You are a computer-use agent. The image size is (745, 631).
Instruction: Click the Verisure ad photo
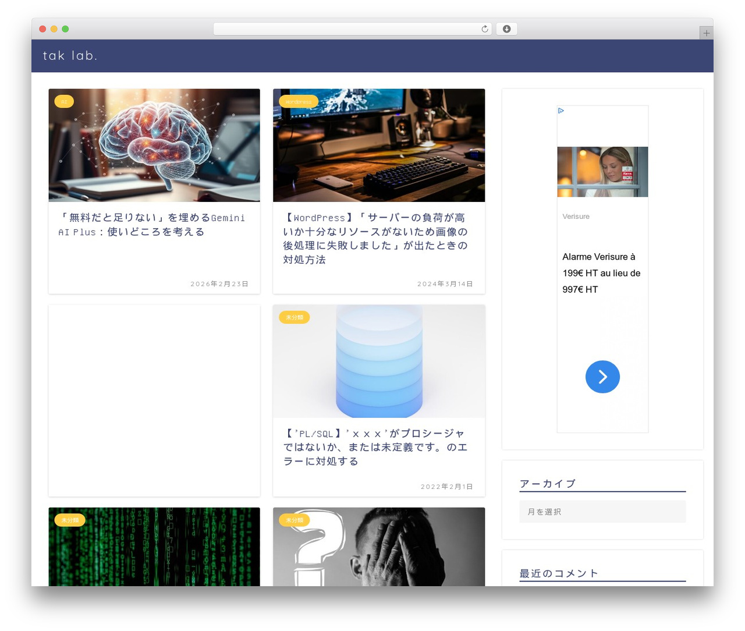(x=602, y=172)
